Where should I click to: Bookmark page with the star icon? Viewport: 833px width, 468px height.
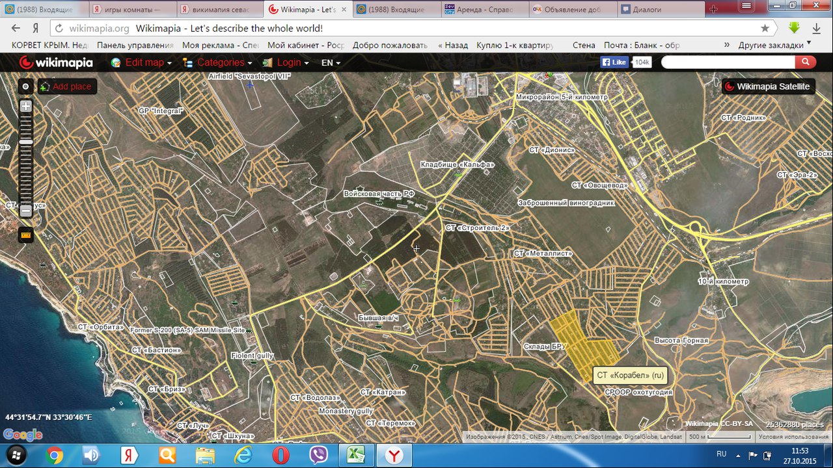765,29
